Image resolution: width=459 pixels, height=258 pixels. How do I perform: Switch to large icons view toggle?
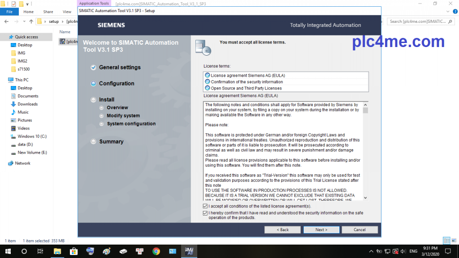pos(453,241)
